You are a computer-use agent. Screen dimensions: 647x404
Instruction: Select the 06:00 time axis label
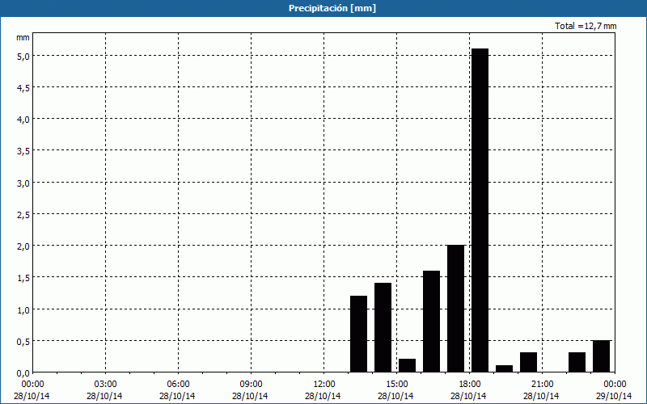178,384
